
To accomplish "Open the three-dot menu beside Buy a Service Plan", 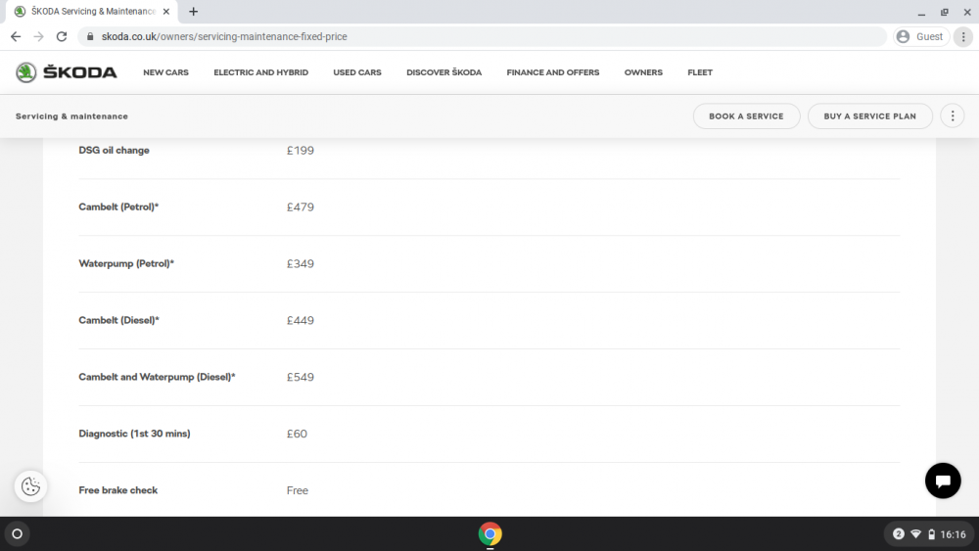I will click(953, 116).
